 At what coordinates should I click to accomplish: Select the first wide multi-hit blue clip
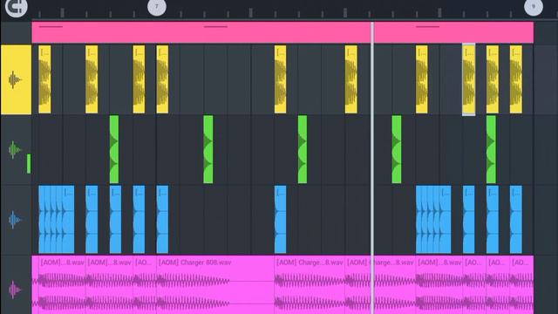point(57,219)
